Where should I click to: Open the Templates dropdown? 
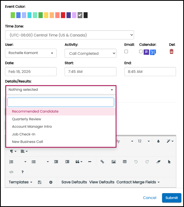[20, 182]
